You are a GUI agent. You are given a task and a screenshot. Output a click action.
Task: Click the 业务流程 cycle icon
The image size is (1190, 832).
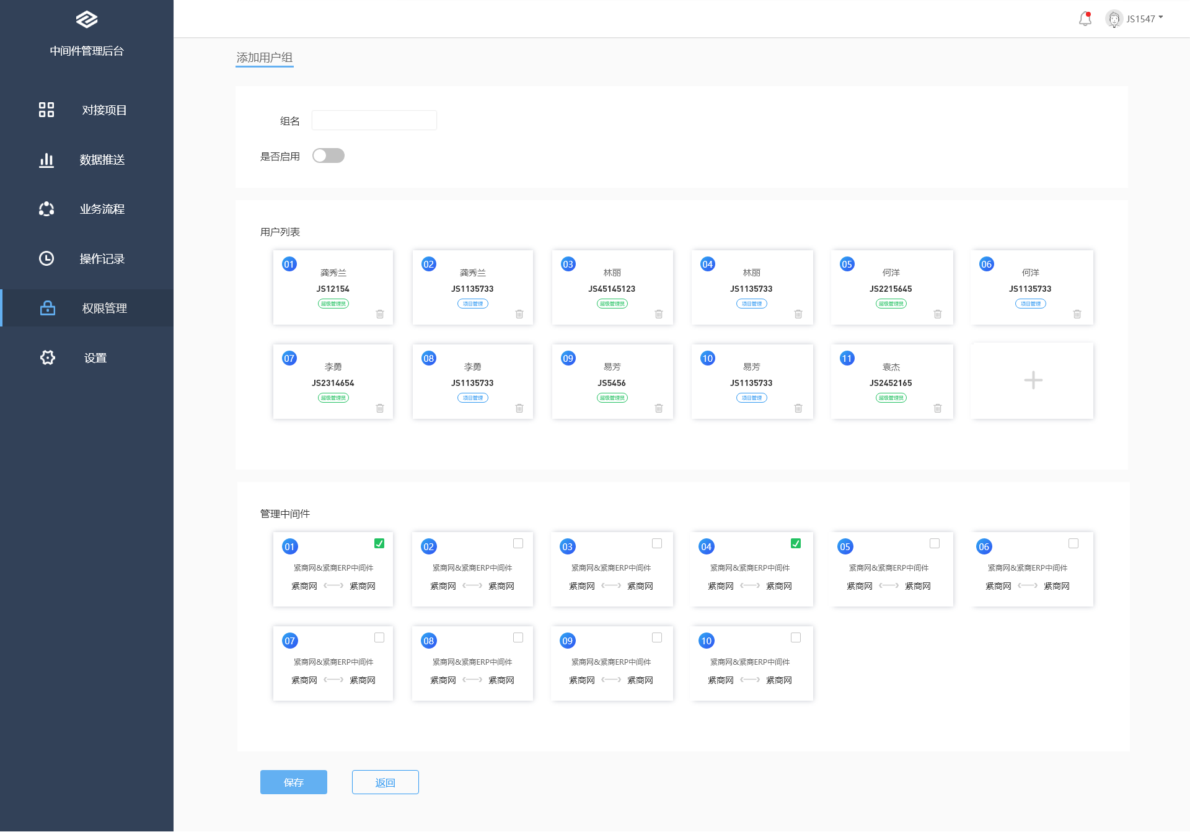pos(46,209)
